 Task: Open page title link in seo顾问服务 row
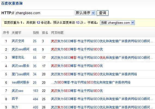point(91,82)
